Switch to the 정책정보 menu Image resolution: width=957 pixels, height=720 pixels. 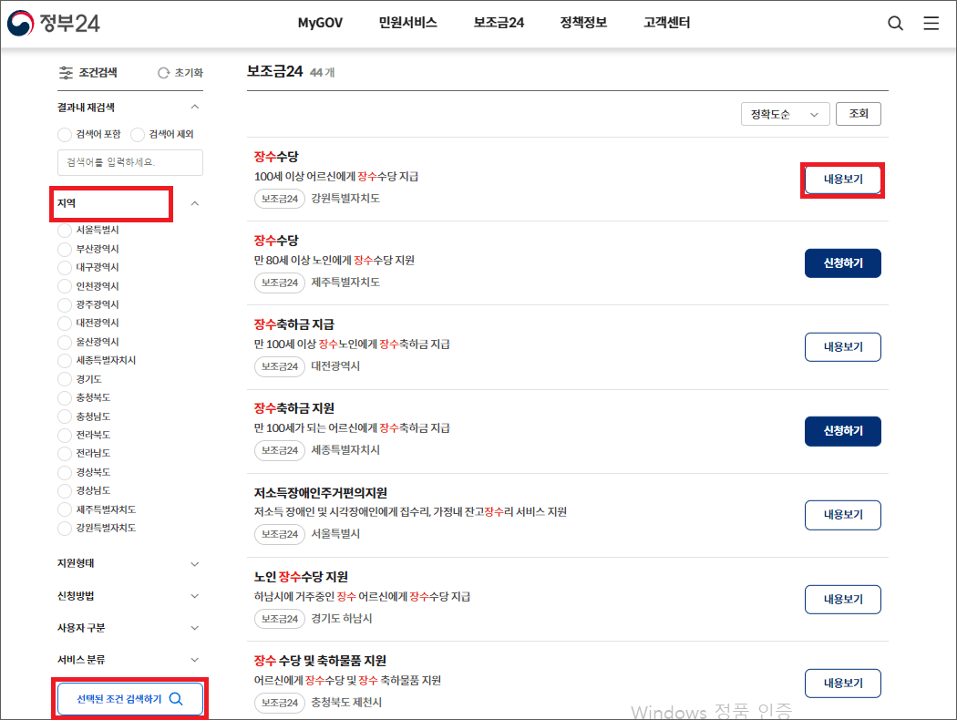tap(582, 23)
